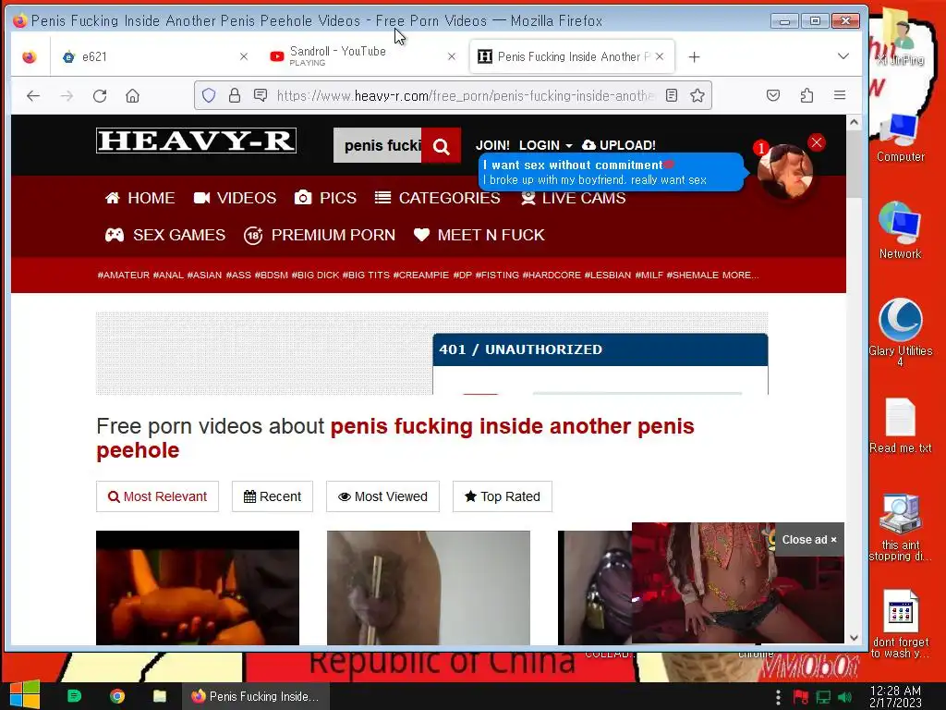Sort results by Top Rated
This screenshot has height=710, width=946.
tap(502, 496)
